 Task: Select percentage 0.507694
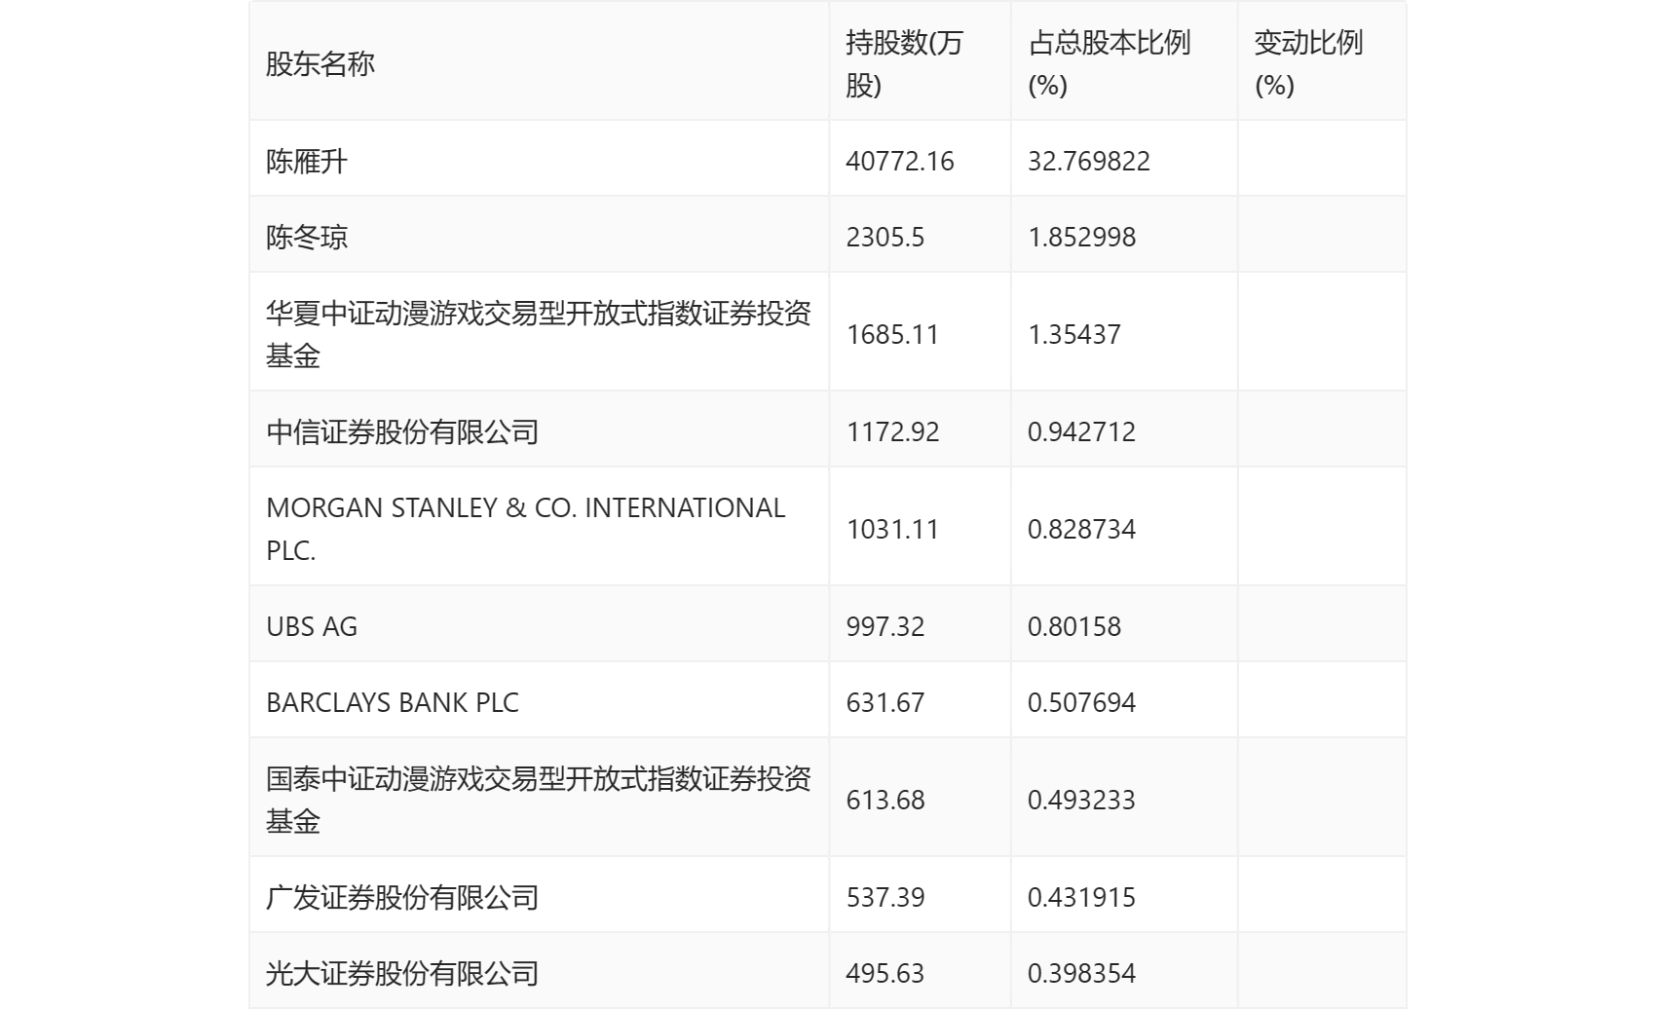(x=1082, y=702)
